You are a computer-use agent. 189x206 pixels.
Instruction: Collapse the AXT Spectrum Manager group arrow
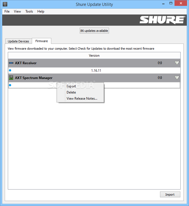click(177, 78)
